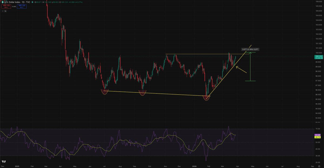
Task: Click the measurement label 3.077 (3.16%)
Action: coord(250,49)
